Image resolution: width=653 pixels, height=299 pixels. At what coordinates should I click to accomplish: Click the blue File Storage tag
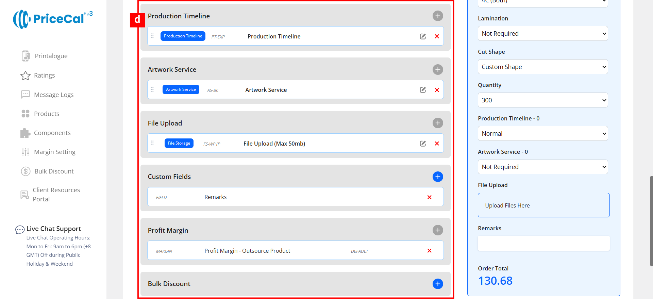[179, 143]
